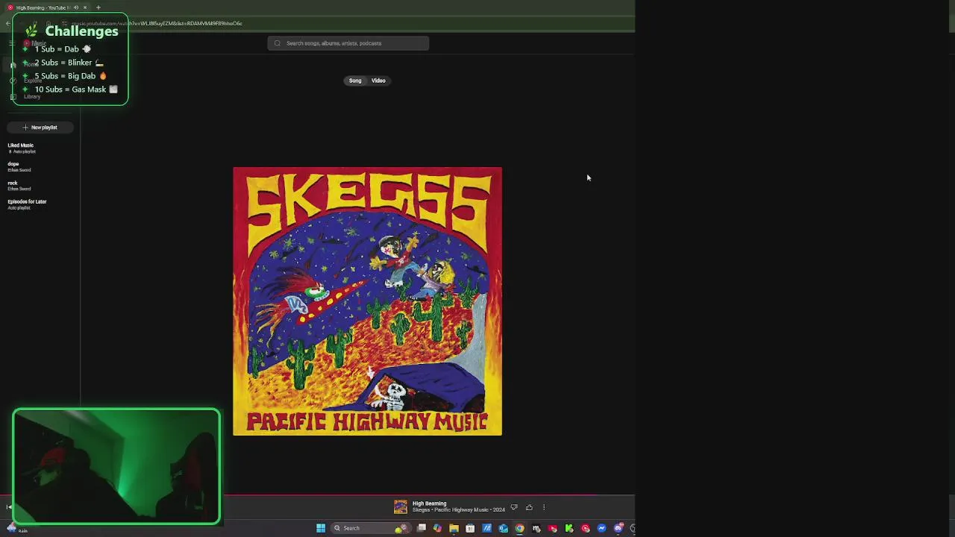Open Messenger from the taskbar
The width and height of the screenshot is (955, 537).
601,528
